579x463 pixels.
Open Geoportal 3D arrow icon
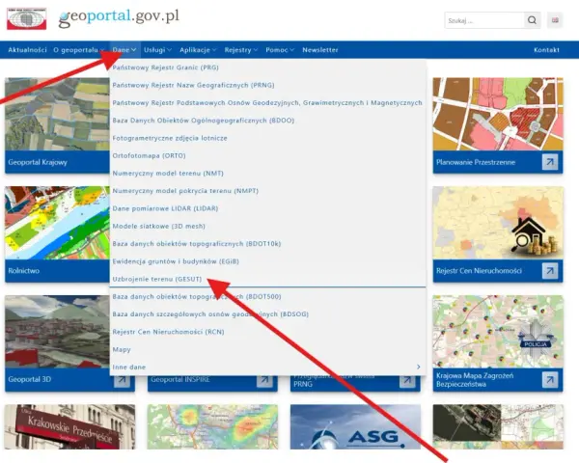coord(122,381)
